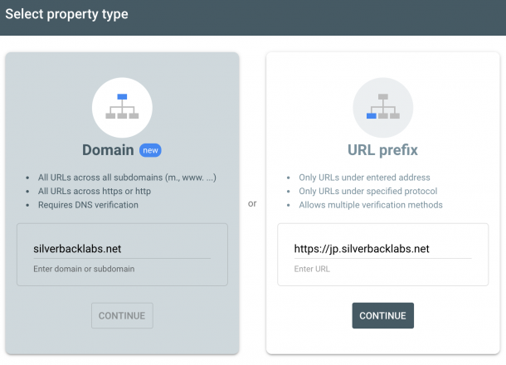Click Continue under the Domain card
This screenshot has height=365, width=506.
tap(122, 315)
